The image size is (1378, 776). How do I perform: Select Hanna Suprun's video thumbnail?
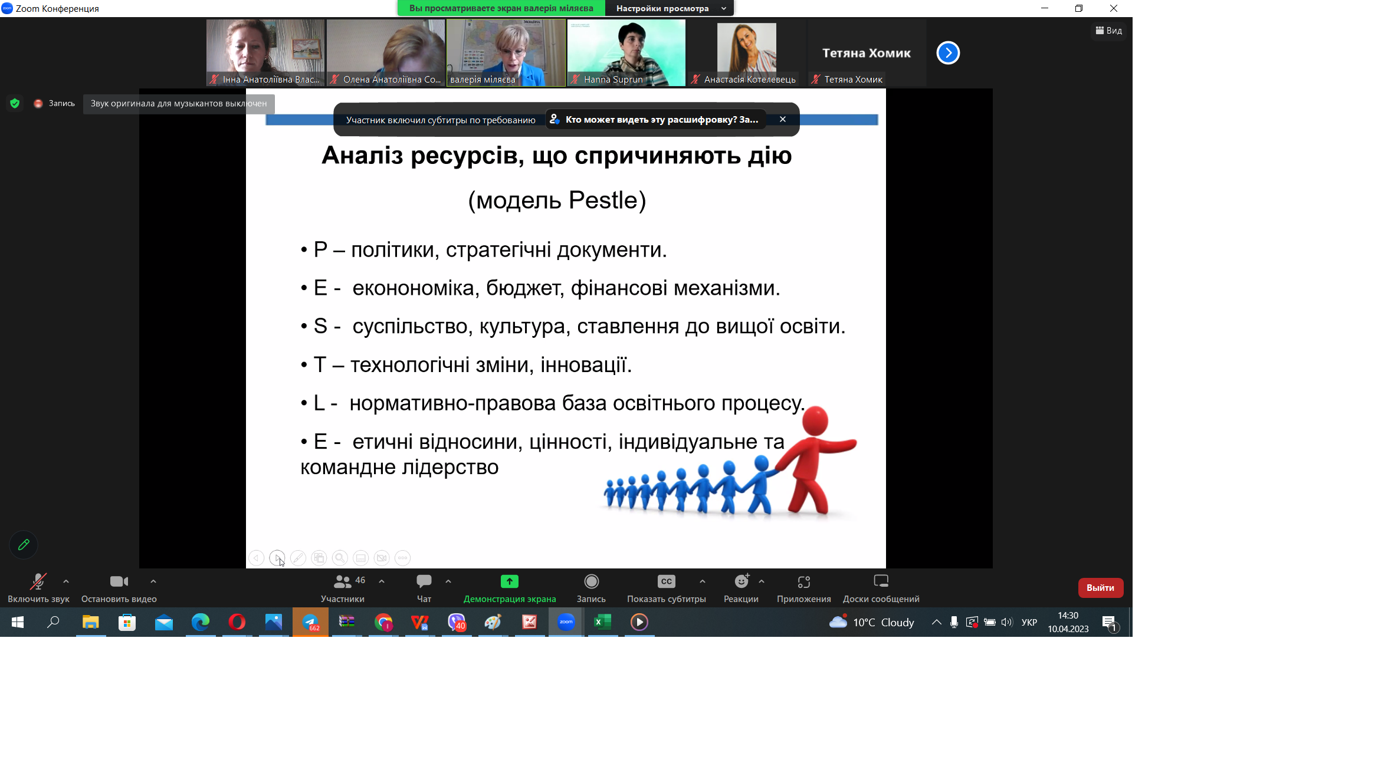click(626, 52)
